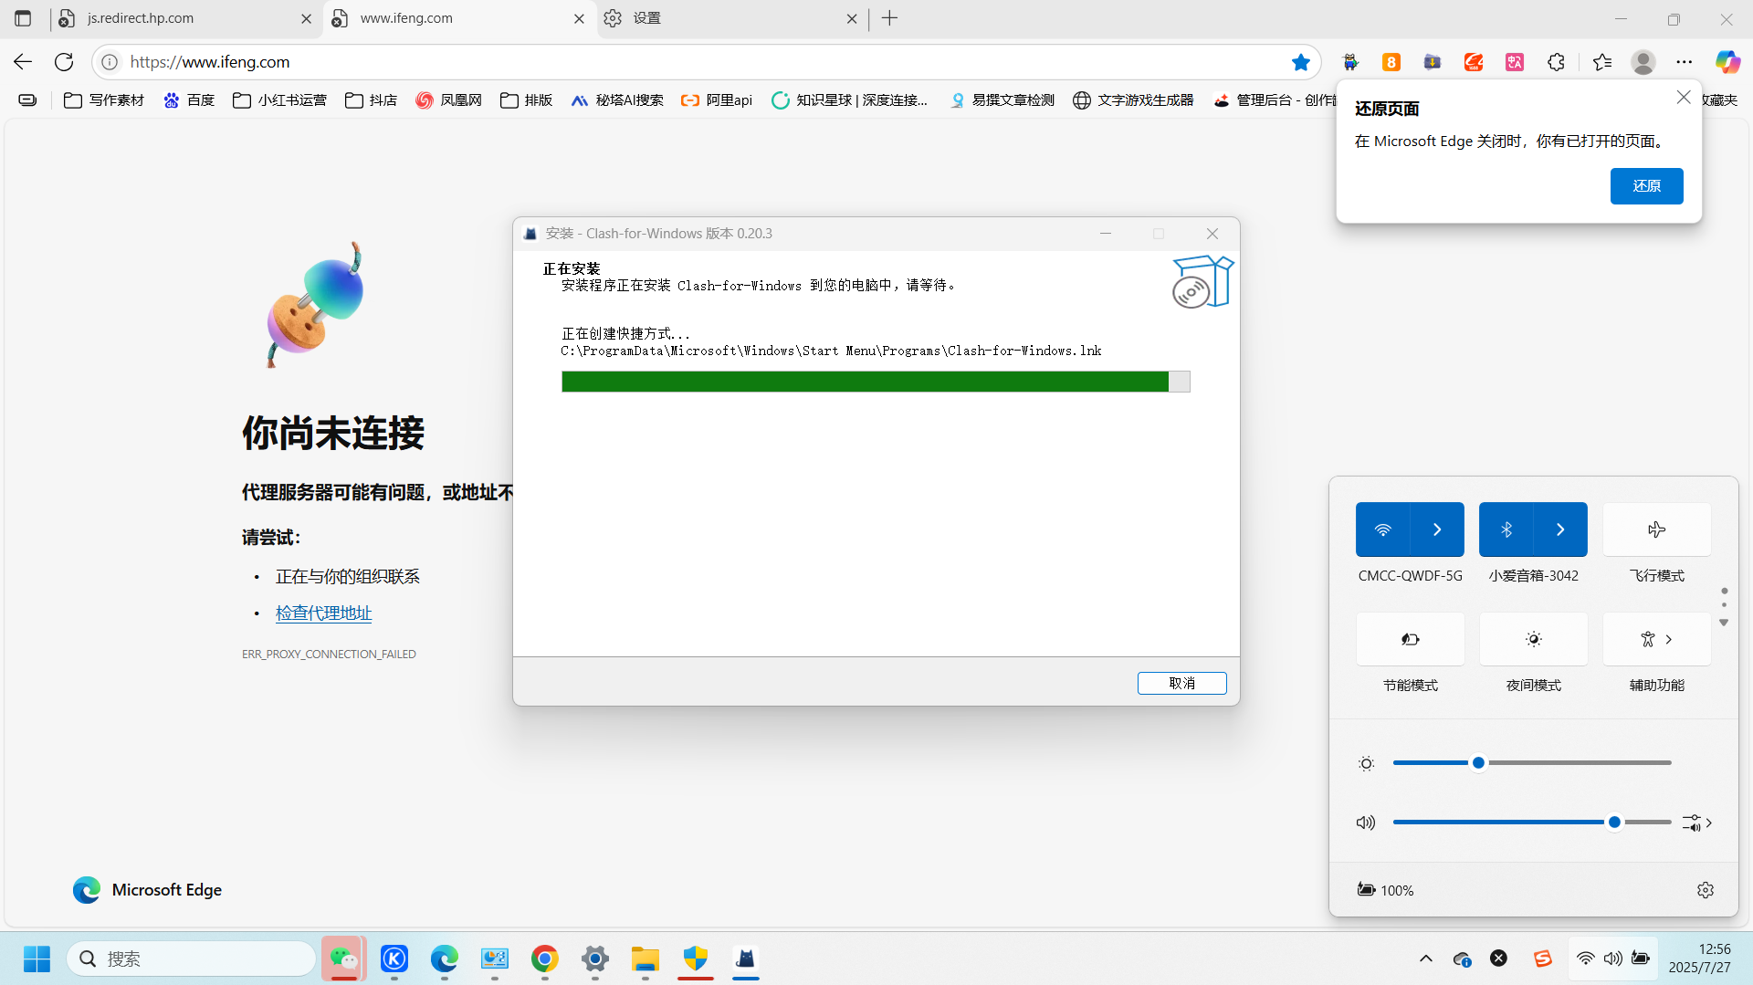
Task: Open the 知识星球 bookmark
Action: (849, 100)
